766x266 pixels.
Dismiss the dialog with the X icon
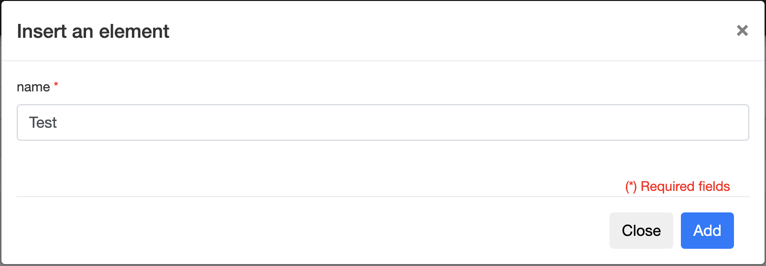pyautogui.click(x=742, y=31)
